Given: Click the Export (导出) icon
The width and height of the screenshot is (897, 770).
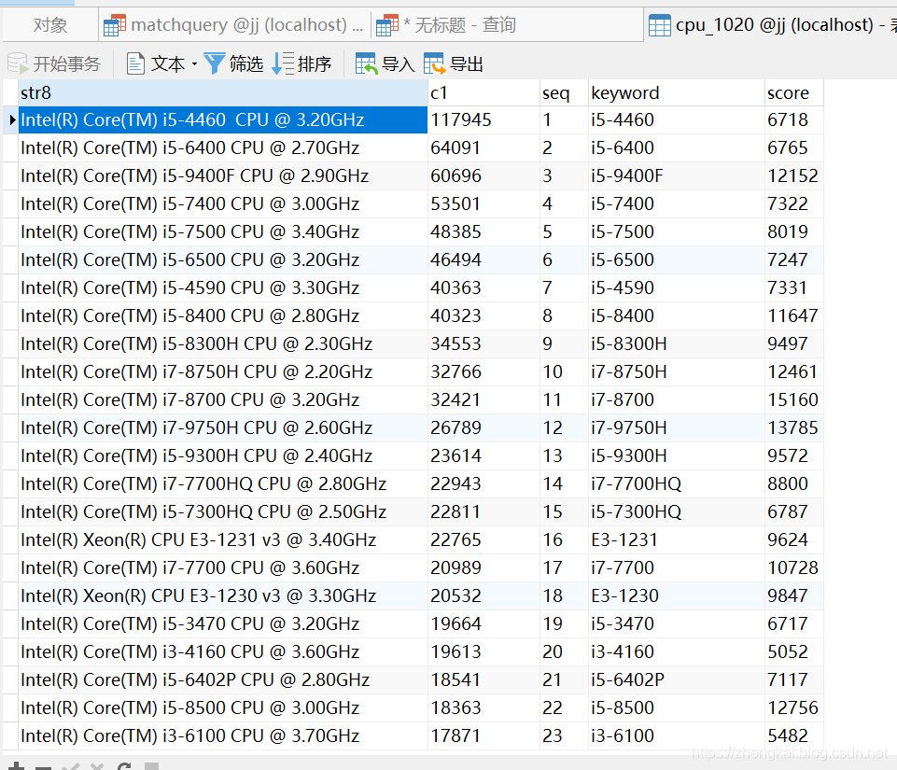Looking at the screenshot, I should (x=434, y=63).
